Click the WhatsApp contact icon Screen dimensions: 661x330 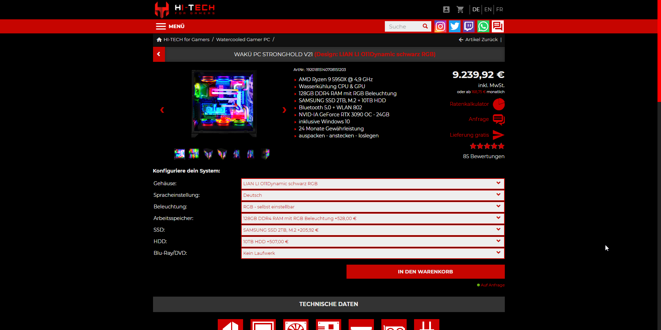point(483,26)
